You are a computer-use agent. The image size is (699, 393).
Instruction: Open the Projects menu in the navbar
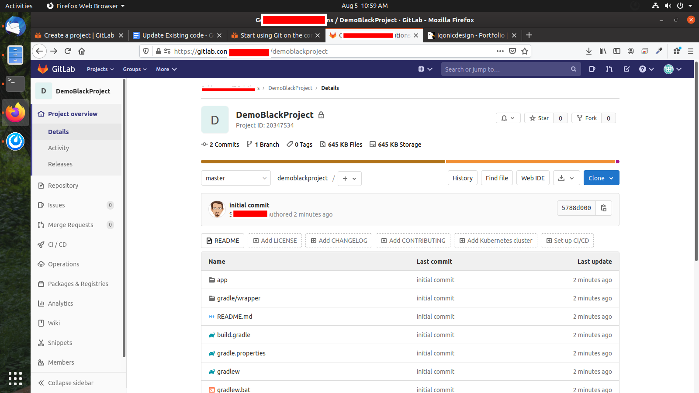(x=100, y=69)
